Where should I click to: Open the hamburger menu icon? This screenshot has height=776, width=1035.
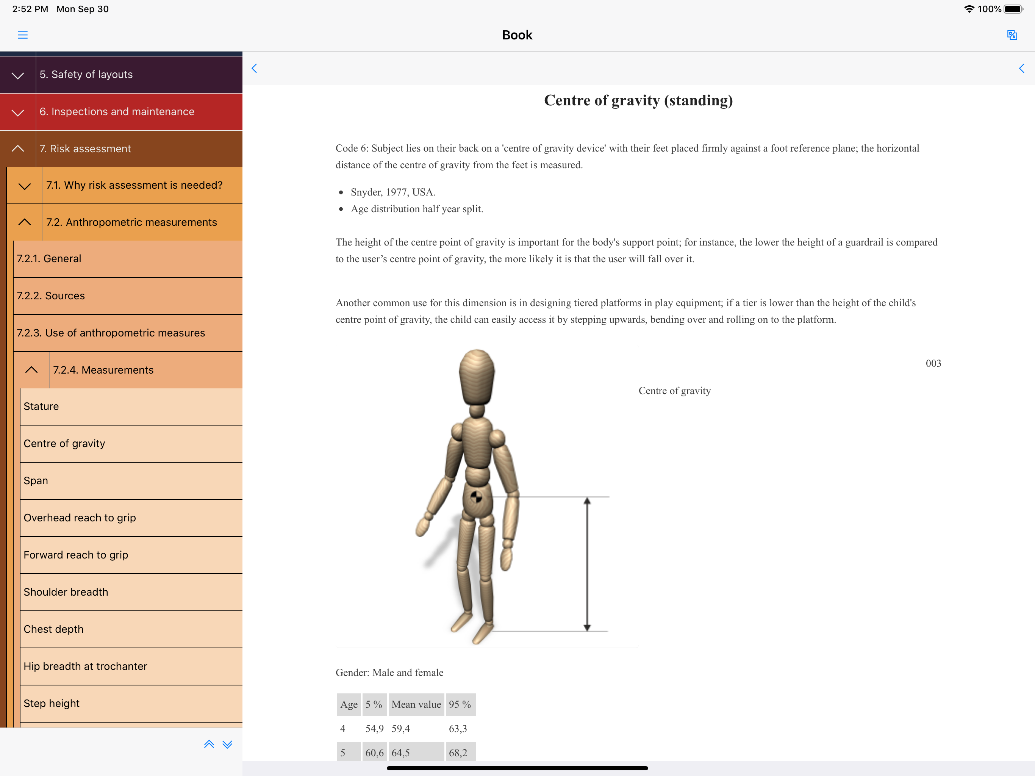point(22,35)
